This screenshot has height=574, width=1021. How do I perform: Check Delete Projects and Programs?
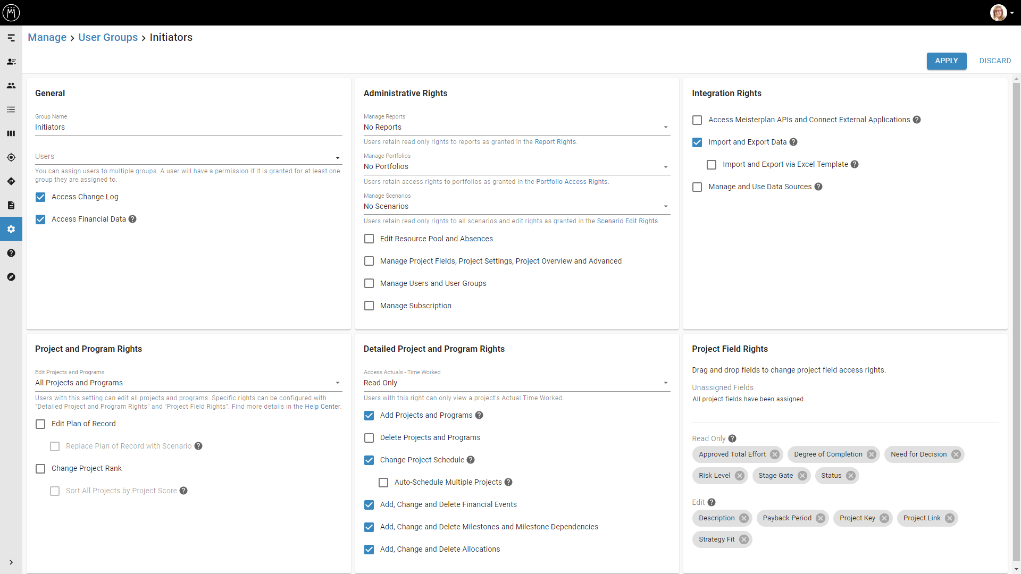pos(369,438)
